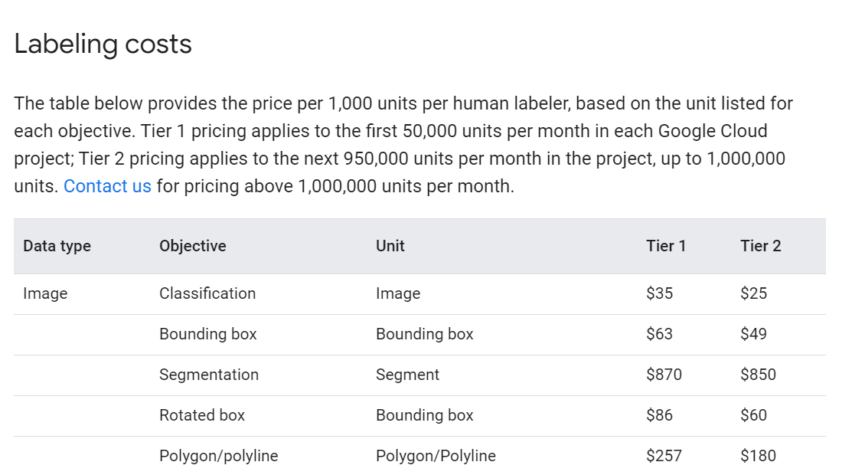This screenshot has width=852, height=475.
Task: Click the "Unit" column header
Action: coord(390,246)
